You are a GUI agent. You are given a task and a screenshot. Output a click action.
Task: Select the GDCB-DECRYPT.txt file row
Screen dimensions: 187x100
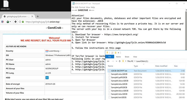point(146,71)
